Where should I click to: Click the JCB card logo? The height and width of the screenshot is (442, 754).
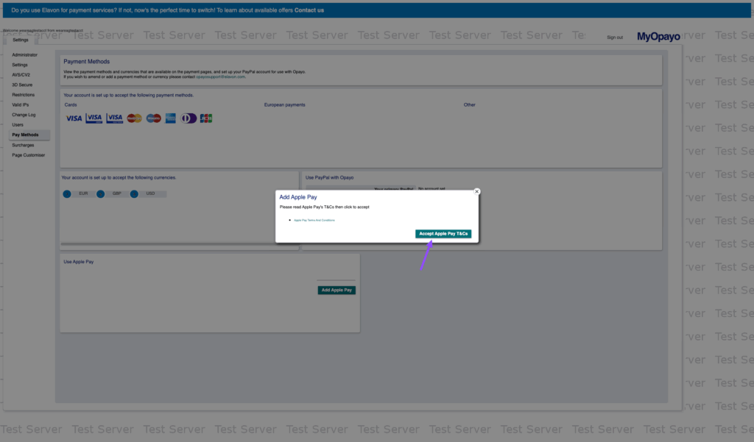pyautogui.click(x=206, y=118)
